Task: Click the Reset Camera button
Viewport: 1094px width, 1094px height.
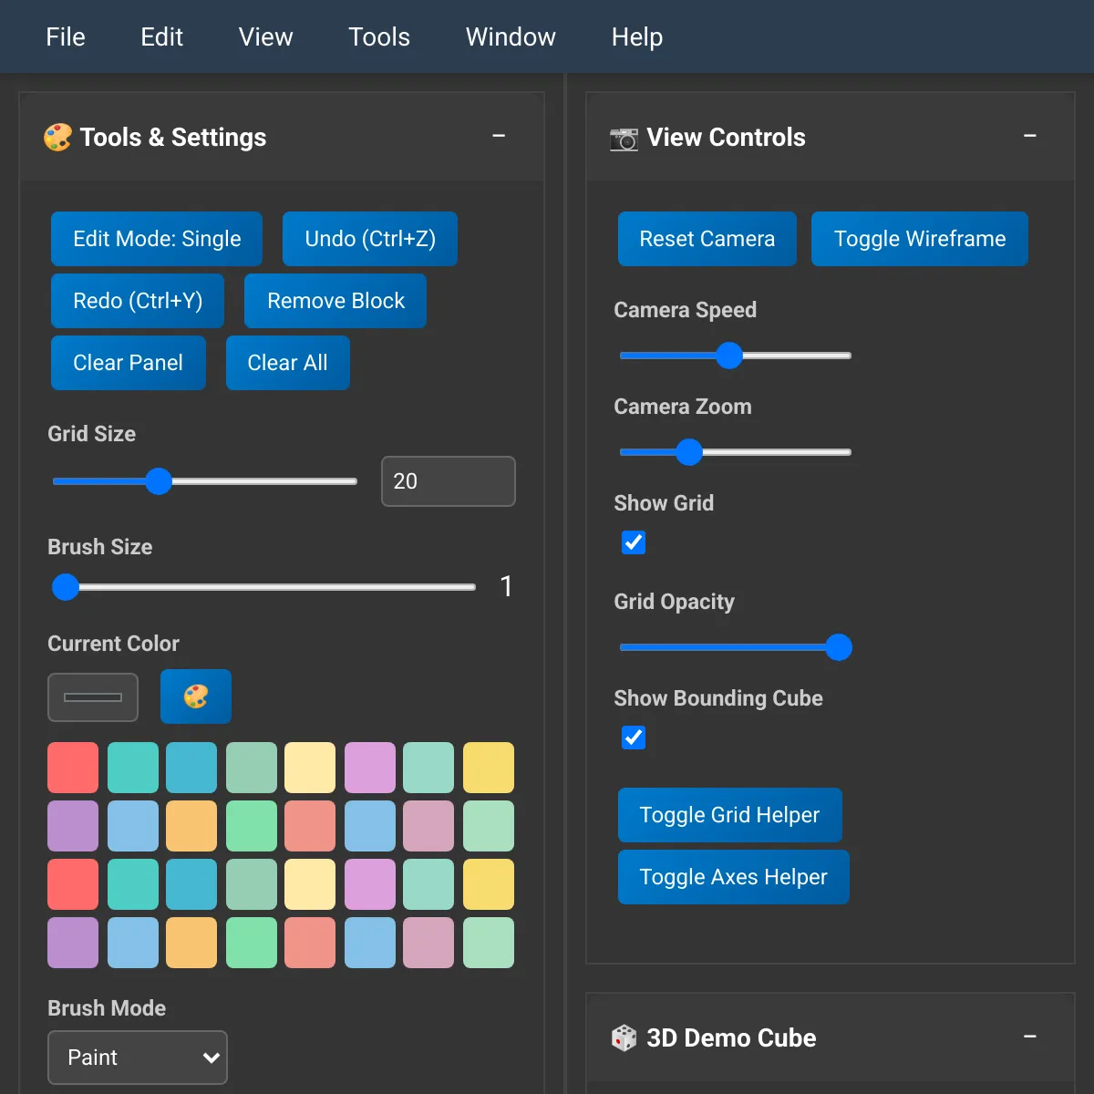Action: [x=707, y=239]
